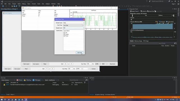180x101 pixels.
Task: Toggle the Volt input checkbox
Action: (x=64, y=33)
